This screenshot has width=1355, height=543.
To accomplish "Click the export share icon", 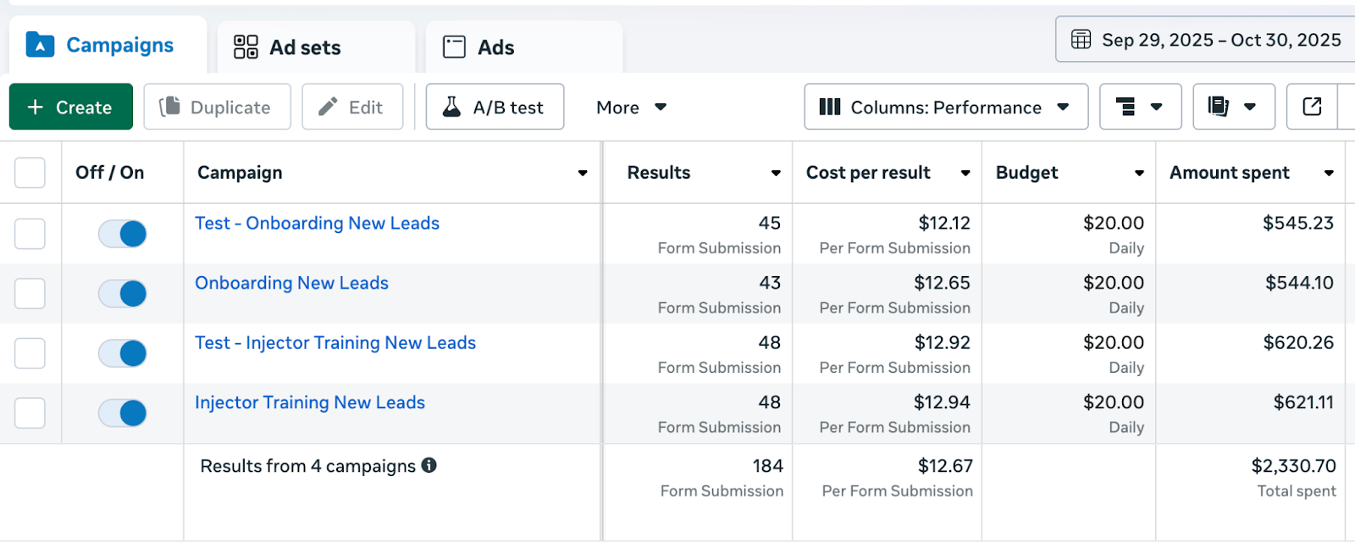I will pyautogui.click(x=1312, y=107).
